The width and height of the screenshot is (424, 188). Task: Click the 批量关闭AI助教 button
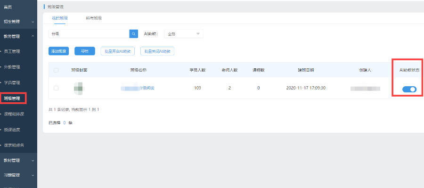click(x=157, y=51)
